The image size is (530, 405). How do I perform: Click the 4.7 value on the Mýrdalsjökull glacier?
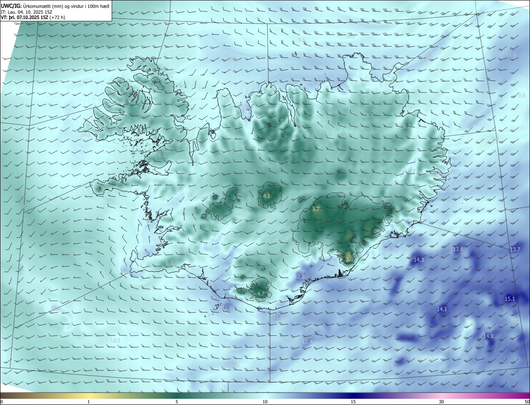coord(261,294)
